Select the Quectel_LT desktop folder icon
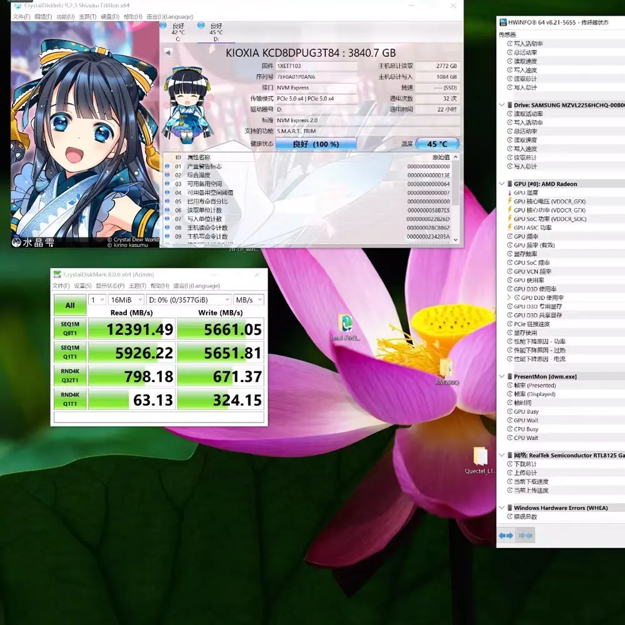This screenshot has width=625, height=625. [x=480, y=456]
